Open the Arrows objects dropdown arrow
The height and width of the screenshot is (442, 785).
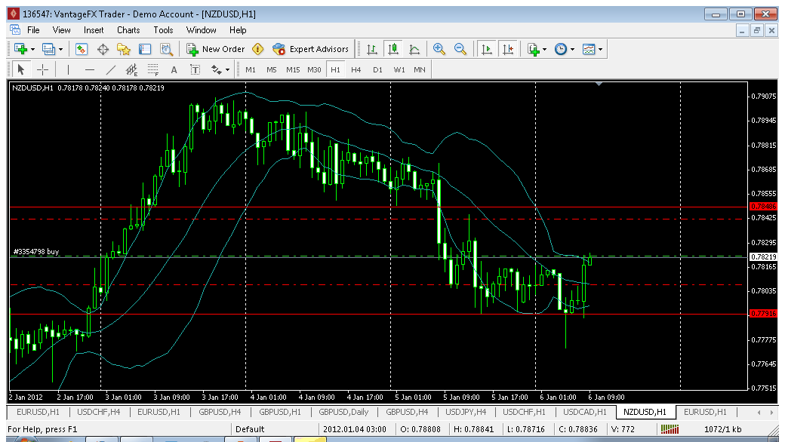pos(227,70)
